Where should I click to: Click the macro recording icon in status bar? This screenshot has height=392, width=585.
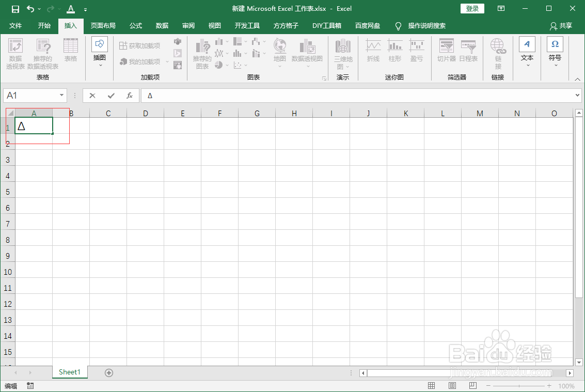pyautogui.click(x=30, y=386)
